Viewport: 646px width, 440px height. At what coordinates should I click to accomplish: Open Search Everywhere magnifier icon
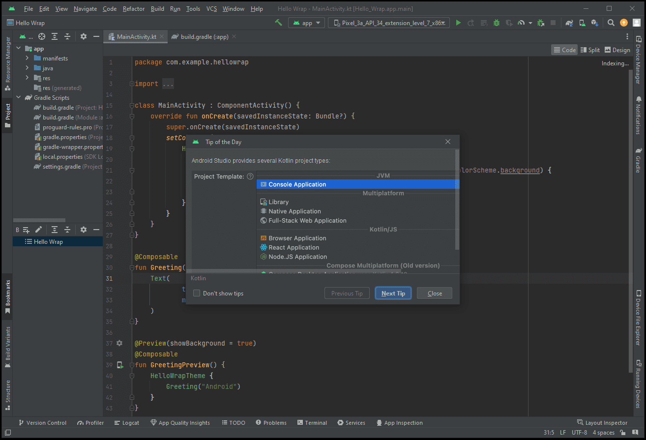pos(611,23)
